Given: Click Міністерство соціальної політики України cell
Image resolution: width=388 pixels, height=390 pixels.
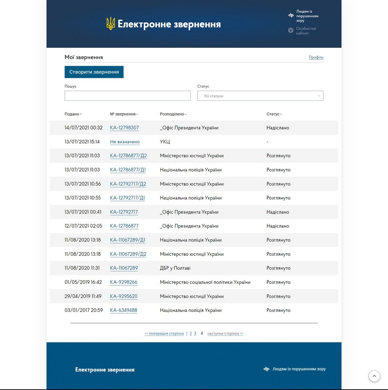Looking at the screenshot, I should click(205, 282).
